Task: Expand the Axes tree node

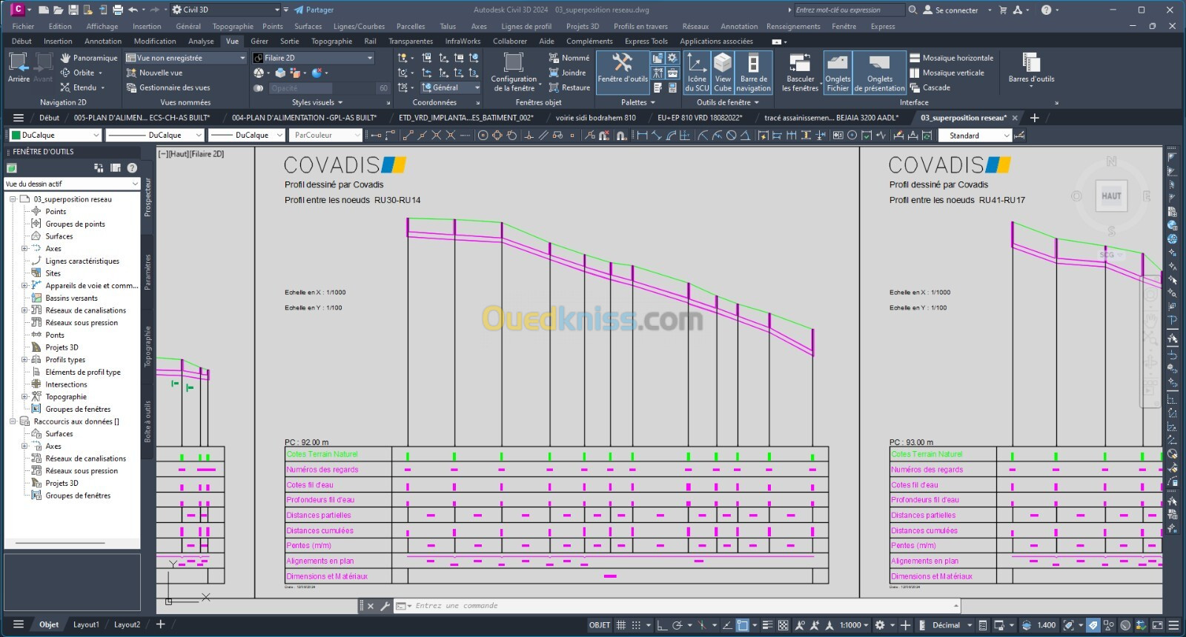Action: pos(24,249)
